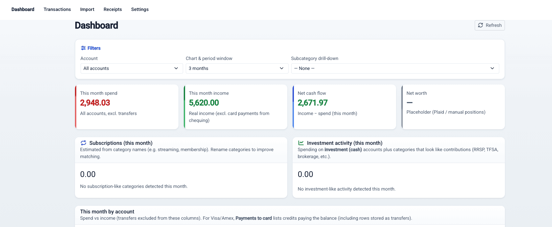Open the Dashboard nav tab
552x227 pixels.
[x=23, y=9]
